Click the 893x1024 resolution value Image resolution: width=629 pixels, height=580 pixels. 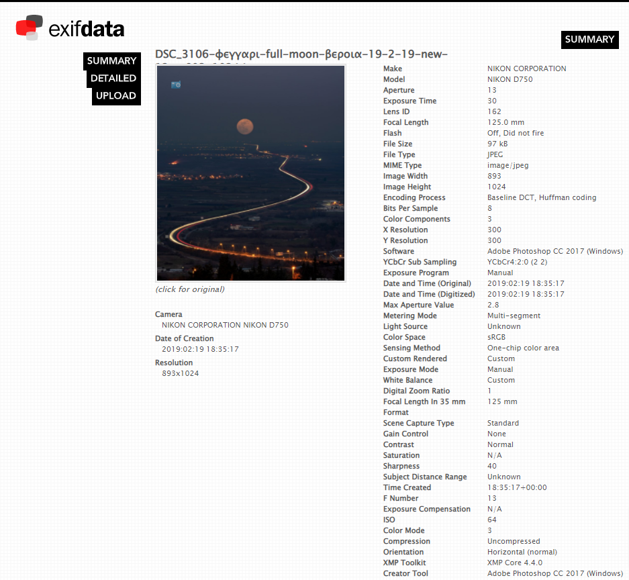tap(180, 373)
